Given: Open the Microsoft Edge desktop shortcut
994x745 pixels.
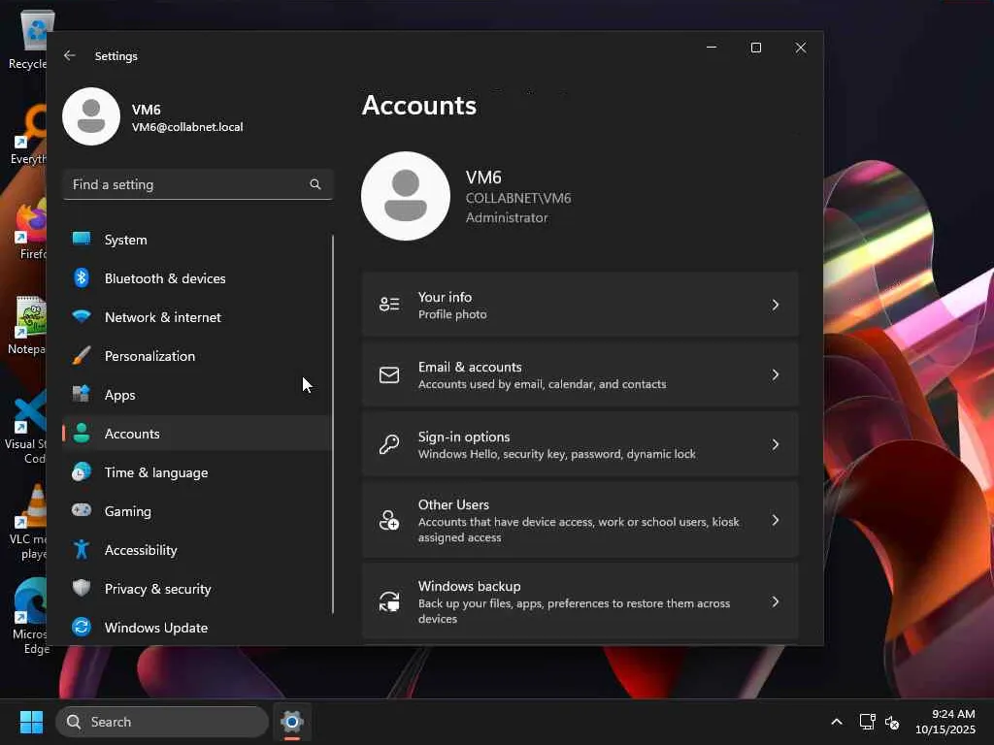Looking at the screenshot, I should (29, 616).
